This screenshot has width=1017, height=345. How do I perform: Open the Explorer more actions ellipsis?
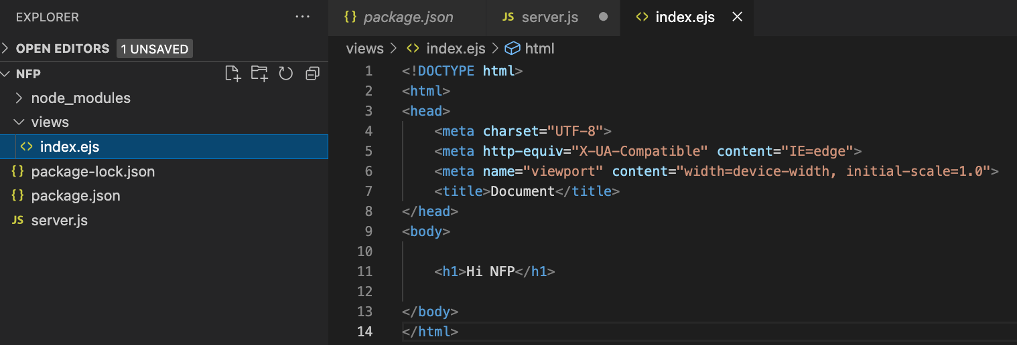coord(302,17)
